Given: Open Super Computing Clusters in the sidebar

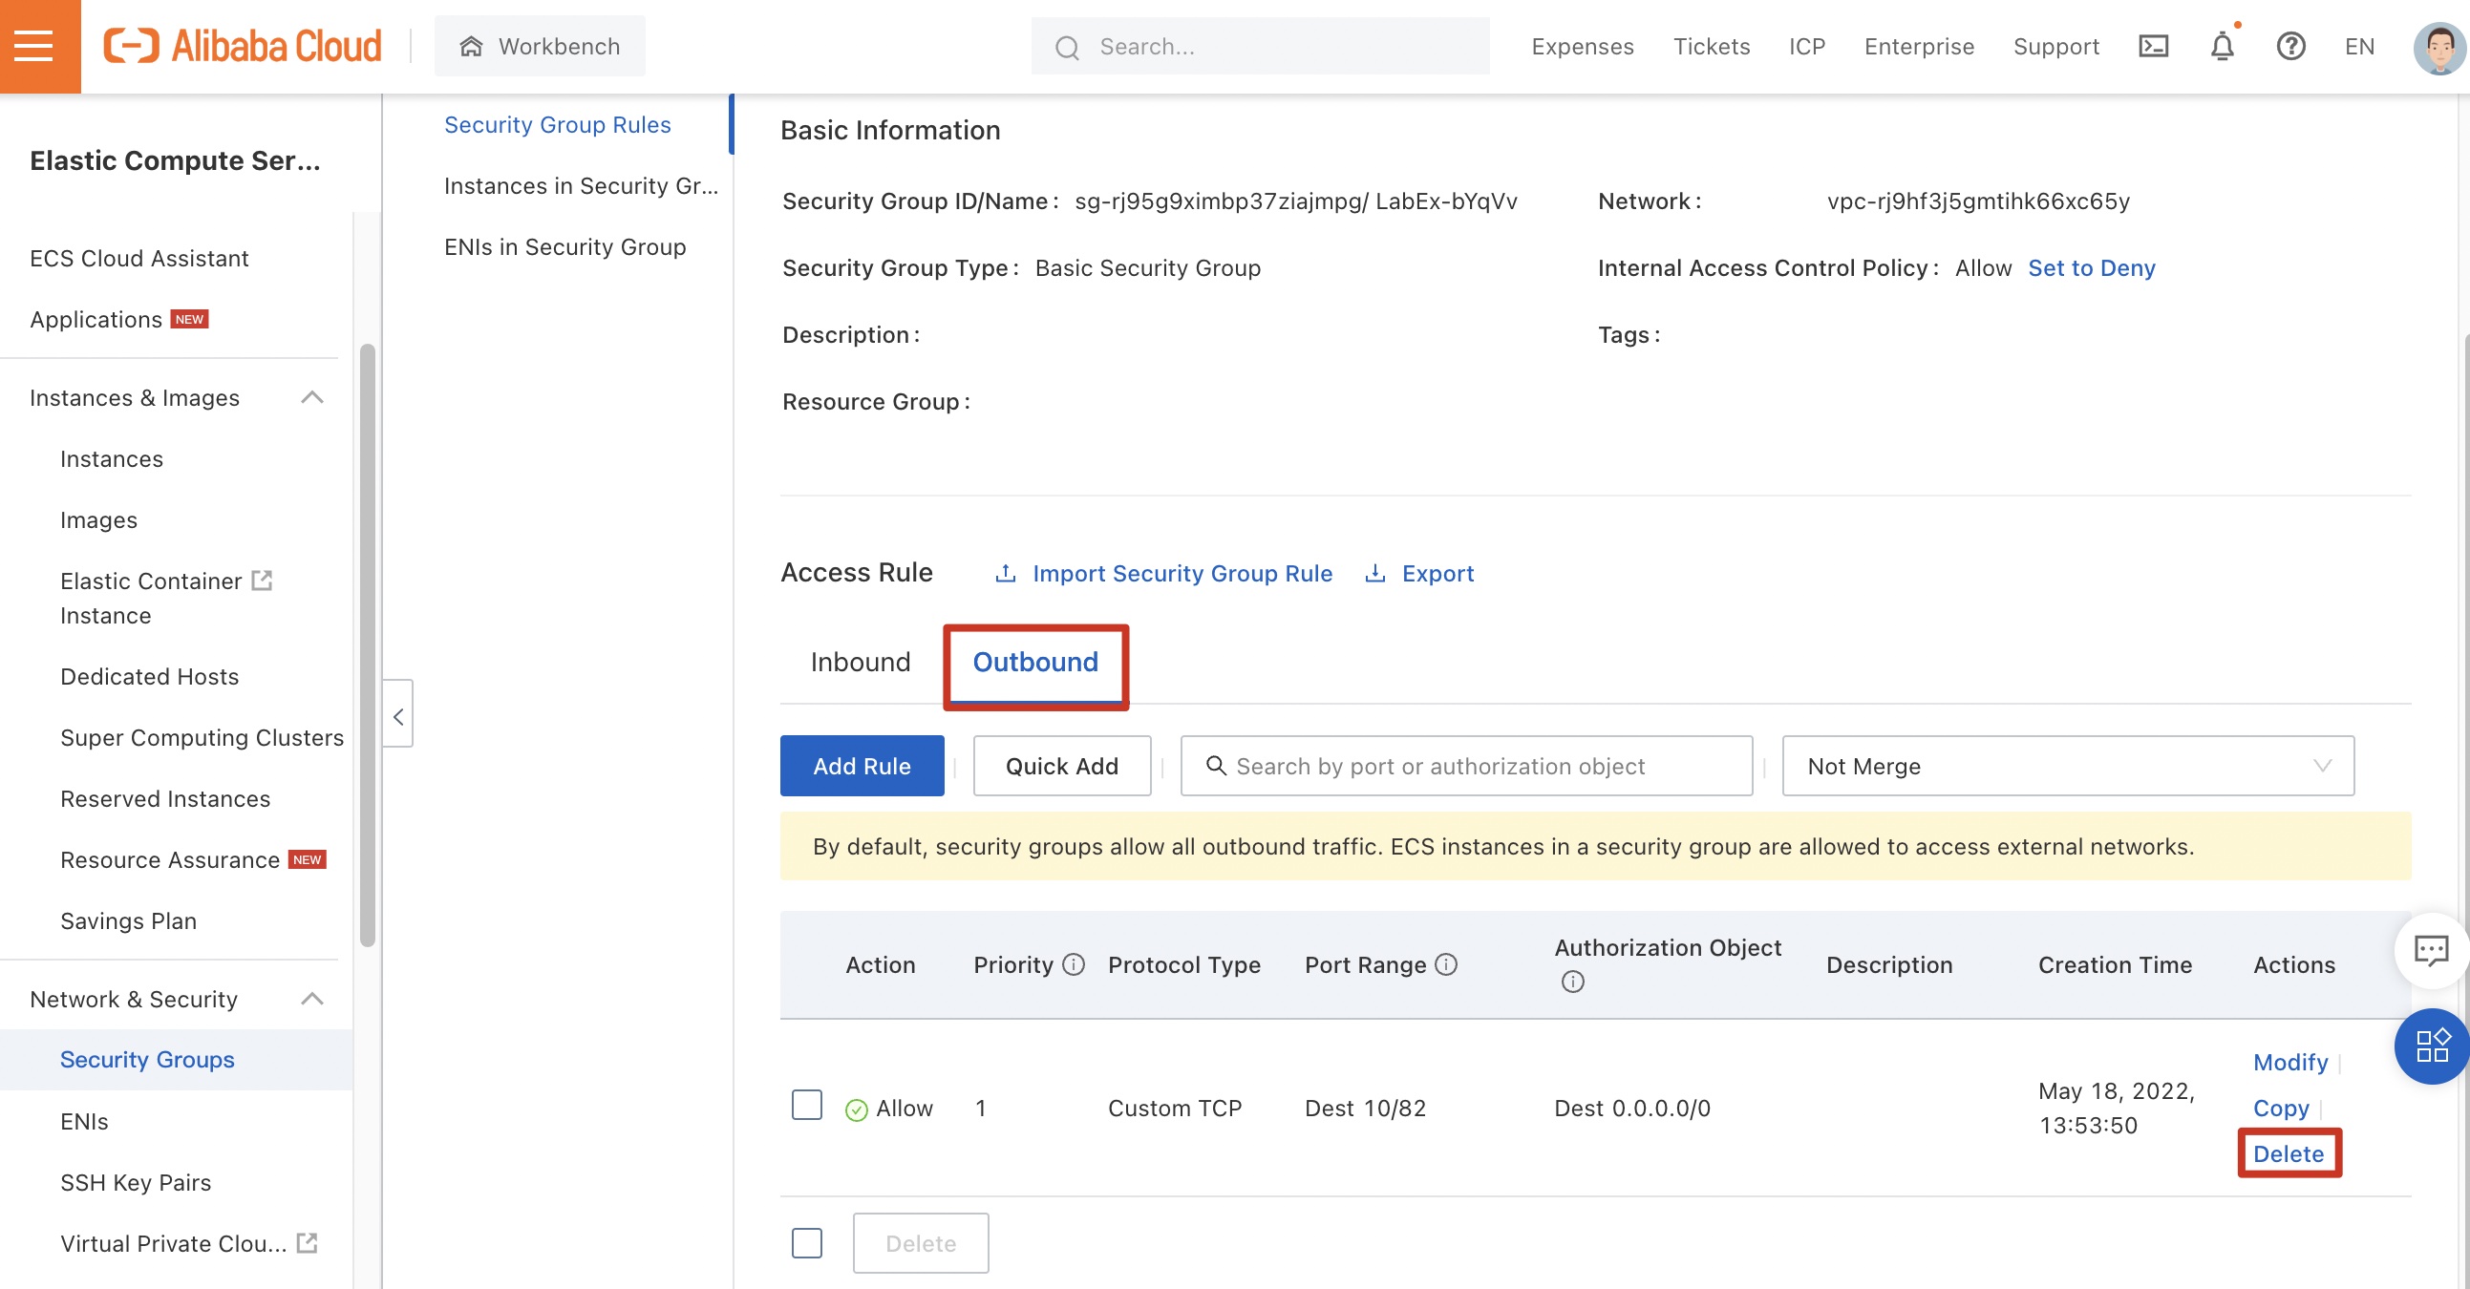Looking at the screenshot, I should [x=202, y=738].
